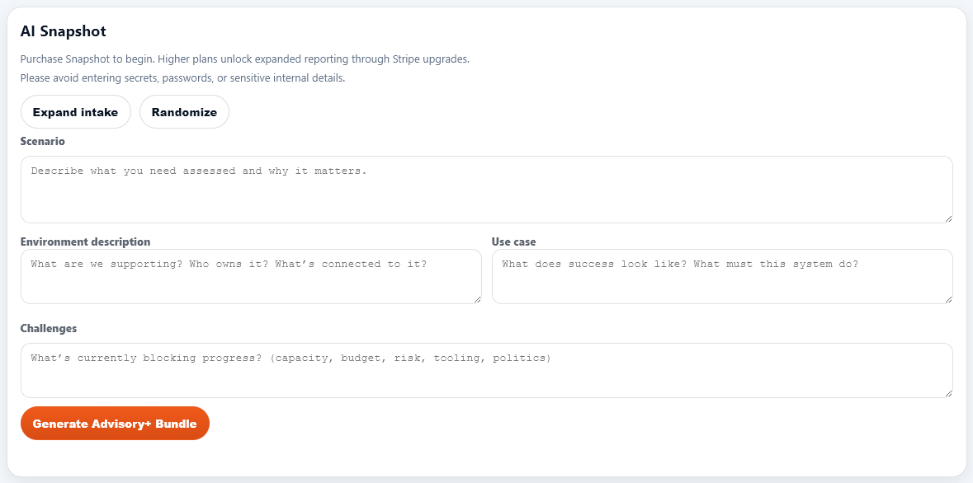
Task: Click the Challenges placeholder text about blocking progress
Action: (x=291, y=358)
